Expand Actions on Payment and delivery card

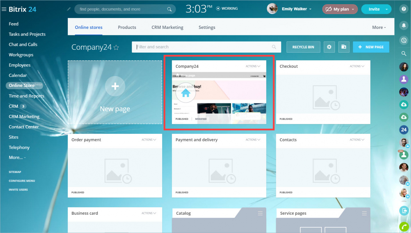[253, 140]
